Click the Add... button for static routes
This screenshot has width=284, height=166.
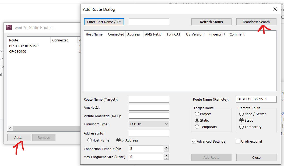pos(19,137)
